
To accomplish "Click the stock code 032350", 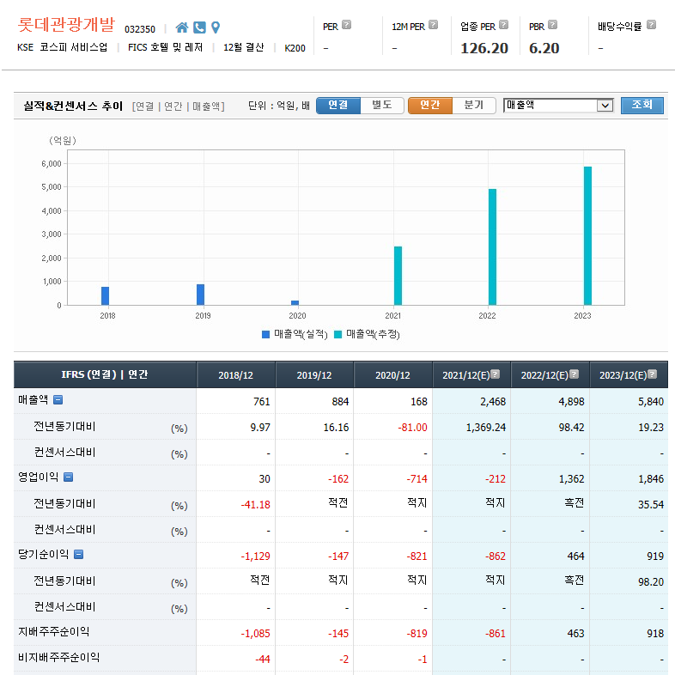I will pyautogui.click(x=140, y=29).
